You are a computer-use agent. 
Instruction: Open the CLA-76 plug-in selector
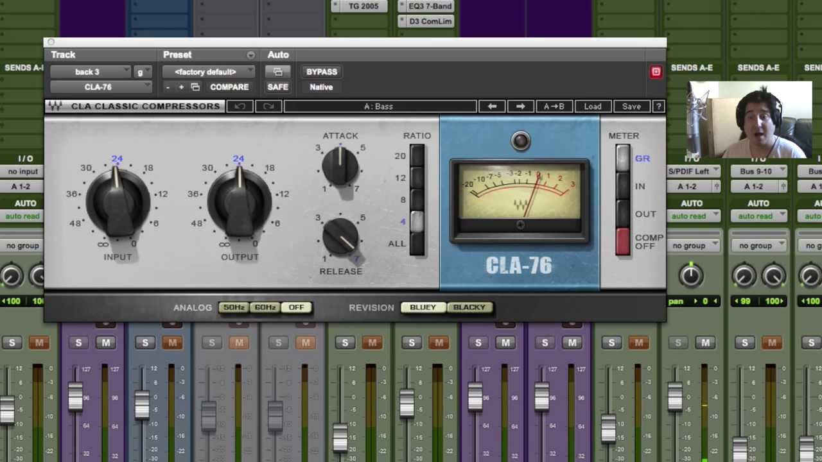pos(101,87)
